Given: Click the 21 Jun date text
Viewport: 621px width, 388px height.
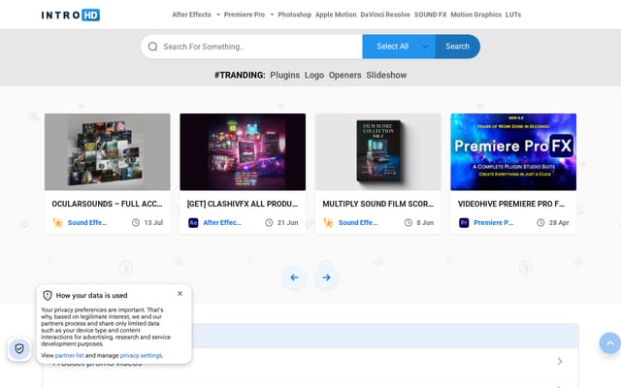Looking at the screenshot, I should click(x=288, y=222).
